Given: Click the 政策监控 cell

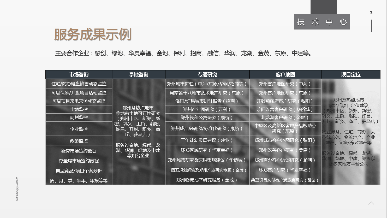Looking at the screenshot, I should [79, 141].
